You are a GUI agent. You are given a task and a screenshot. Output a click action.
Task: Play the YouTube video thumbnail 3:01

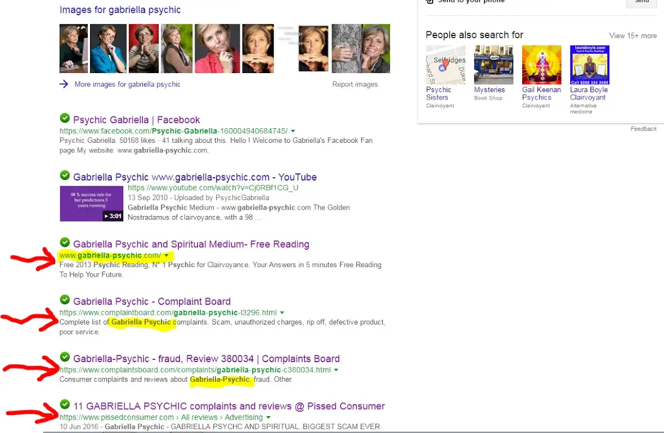click(91, 204)
